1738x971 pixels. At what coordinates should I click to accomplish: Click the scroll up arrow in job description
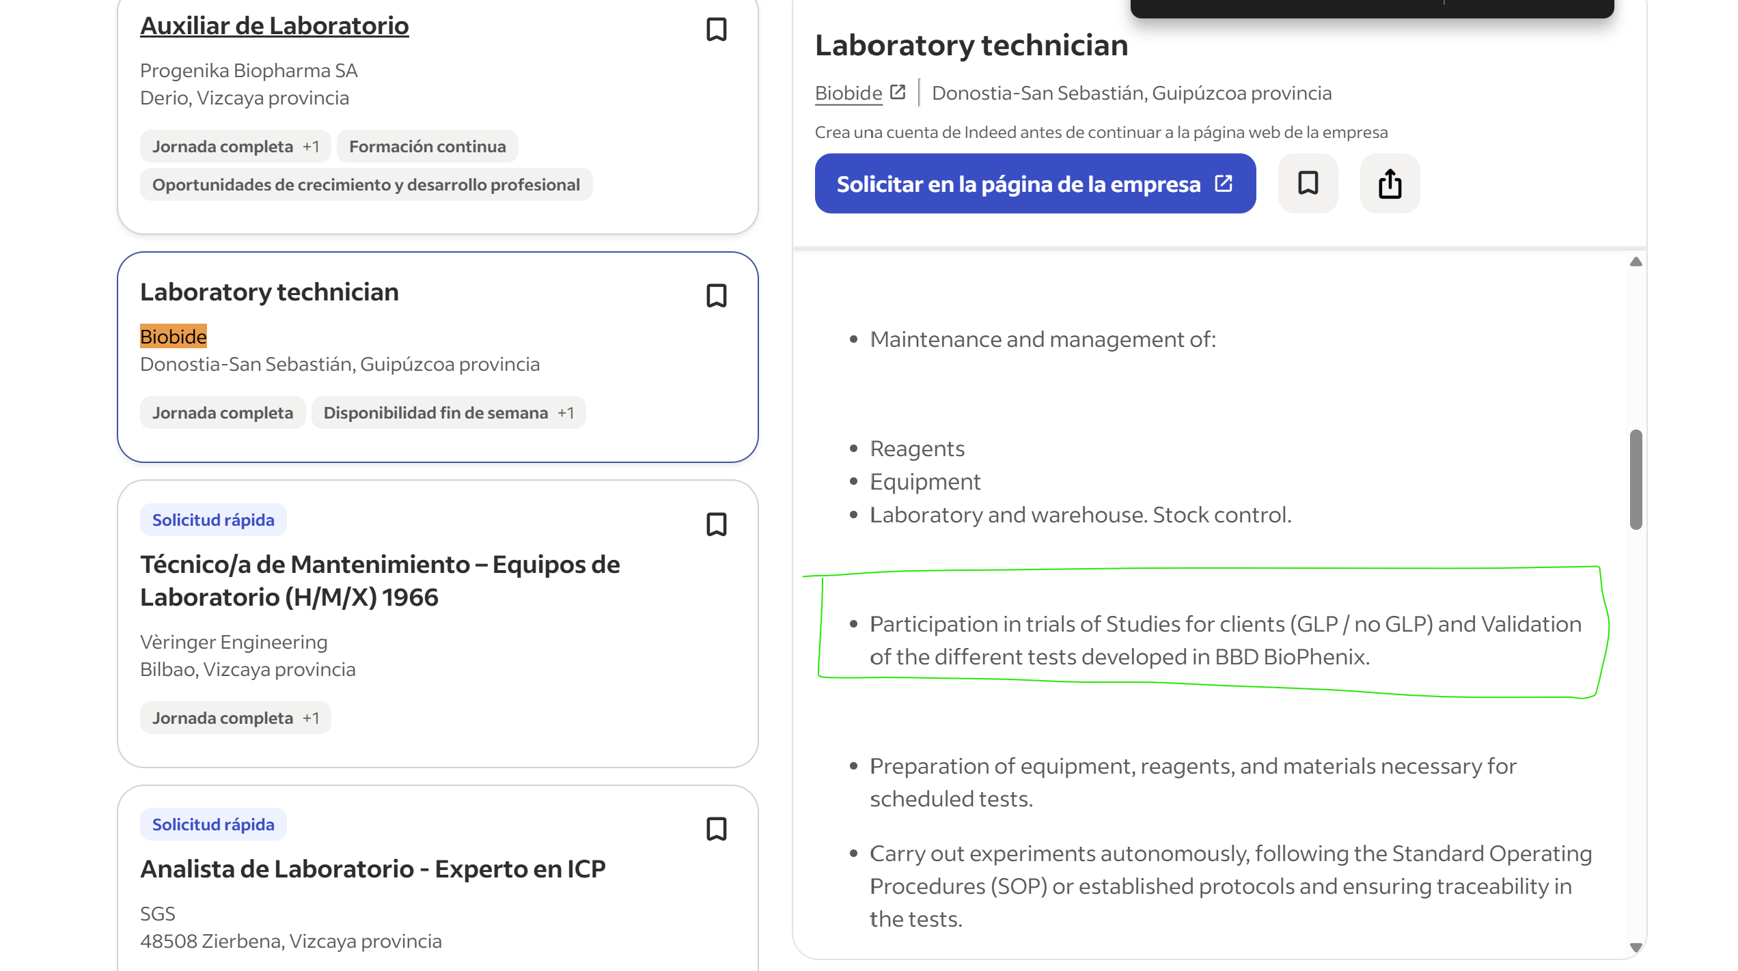click(1636, 262)
